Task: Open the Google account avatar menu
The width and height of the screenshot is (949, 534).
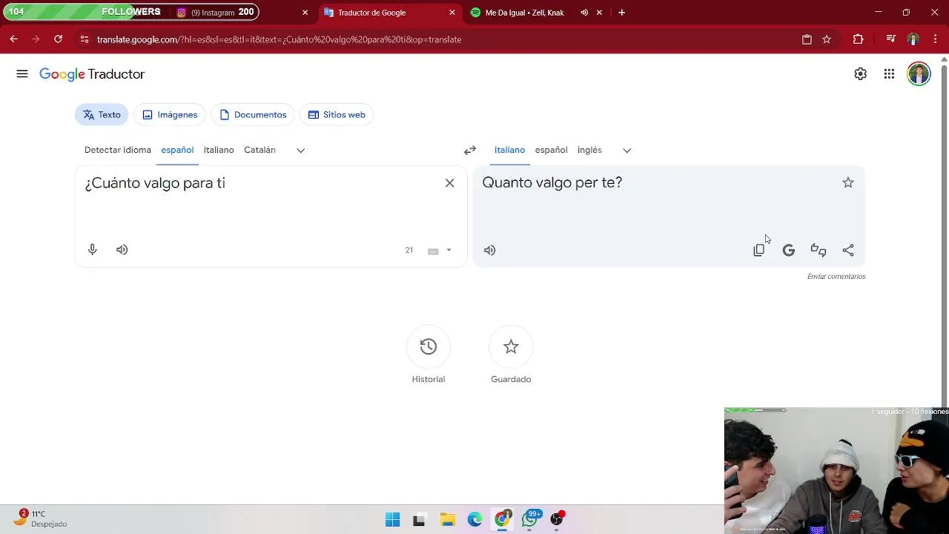Action: click(x=919, y=74)
